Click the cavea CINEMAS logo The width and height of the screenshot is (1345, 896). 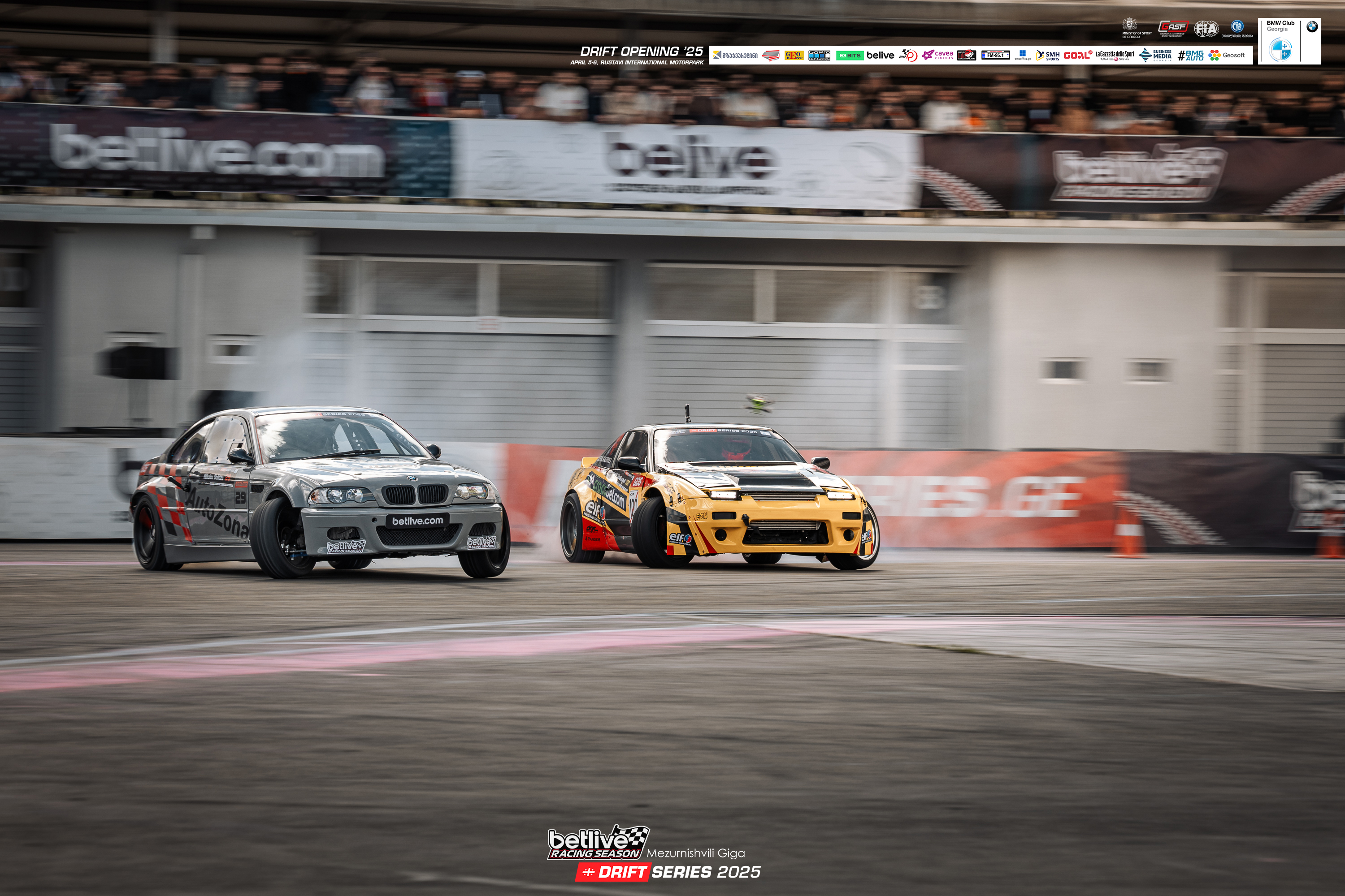pyautogui.click(x=937, y=56)
